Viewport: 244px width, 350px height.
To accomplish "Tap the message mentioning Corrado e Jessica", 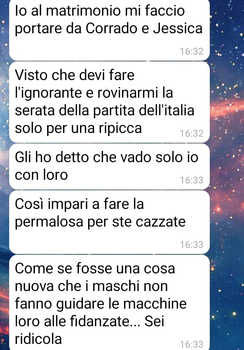I will [x=109, y=30].
